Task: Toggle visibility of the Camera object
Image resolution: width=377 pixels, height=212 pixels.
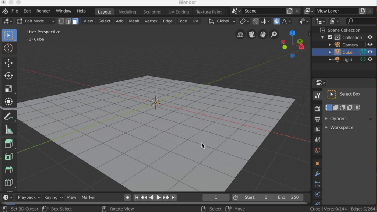Action: point(370,45)
